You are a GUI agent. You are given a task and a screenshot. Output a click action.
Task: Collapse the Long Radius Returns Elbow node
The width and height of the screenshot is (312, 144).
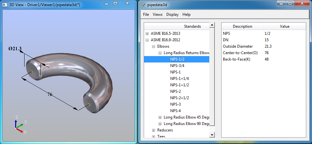160,53
